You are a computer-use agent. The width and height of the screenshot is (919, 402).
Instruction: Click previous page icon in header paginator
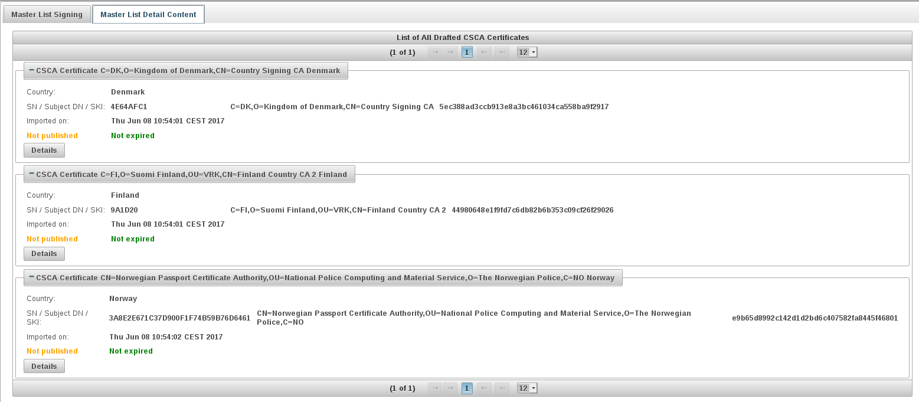point(450,52)
